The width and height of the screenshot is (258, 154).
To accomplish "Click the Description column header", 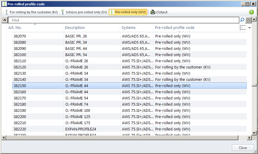I will 75,28.
